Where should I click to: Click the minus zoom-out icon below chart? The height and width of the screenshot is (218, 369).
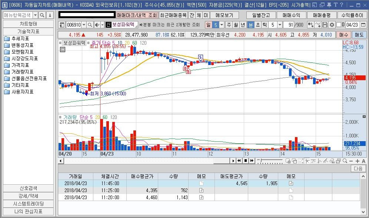[x=351, y=161]
